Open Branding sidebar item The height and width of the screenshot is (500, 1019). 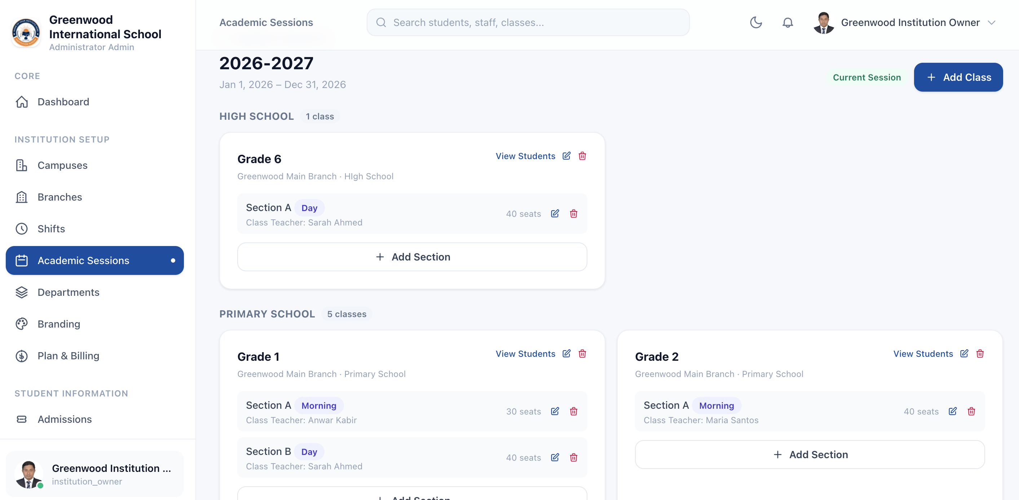94,324
